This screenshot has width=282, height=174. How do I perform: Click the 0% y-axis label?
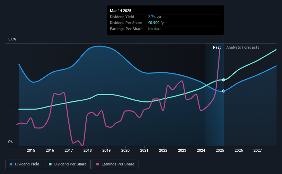pos(11,142)
